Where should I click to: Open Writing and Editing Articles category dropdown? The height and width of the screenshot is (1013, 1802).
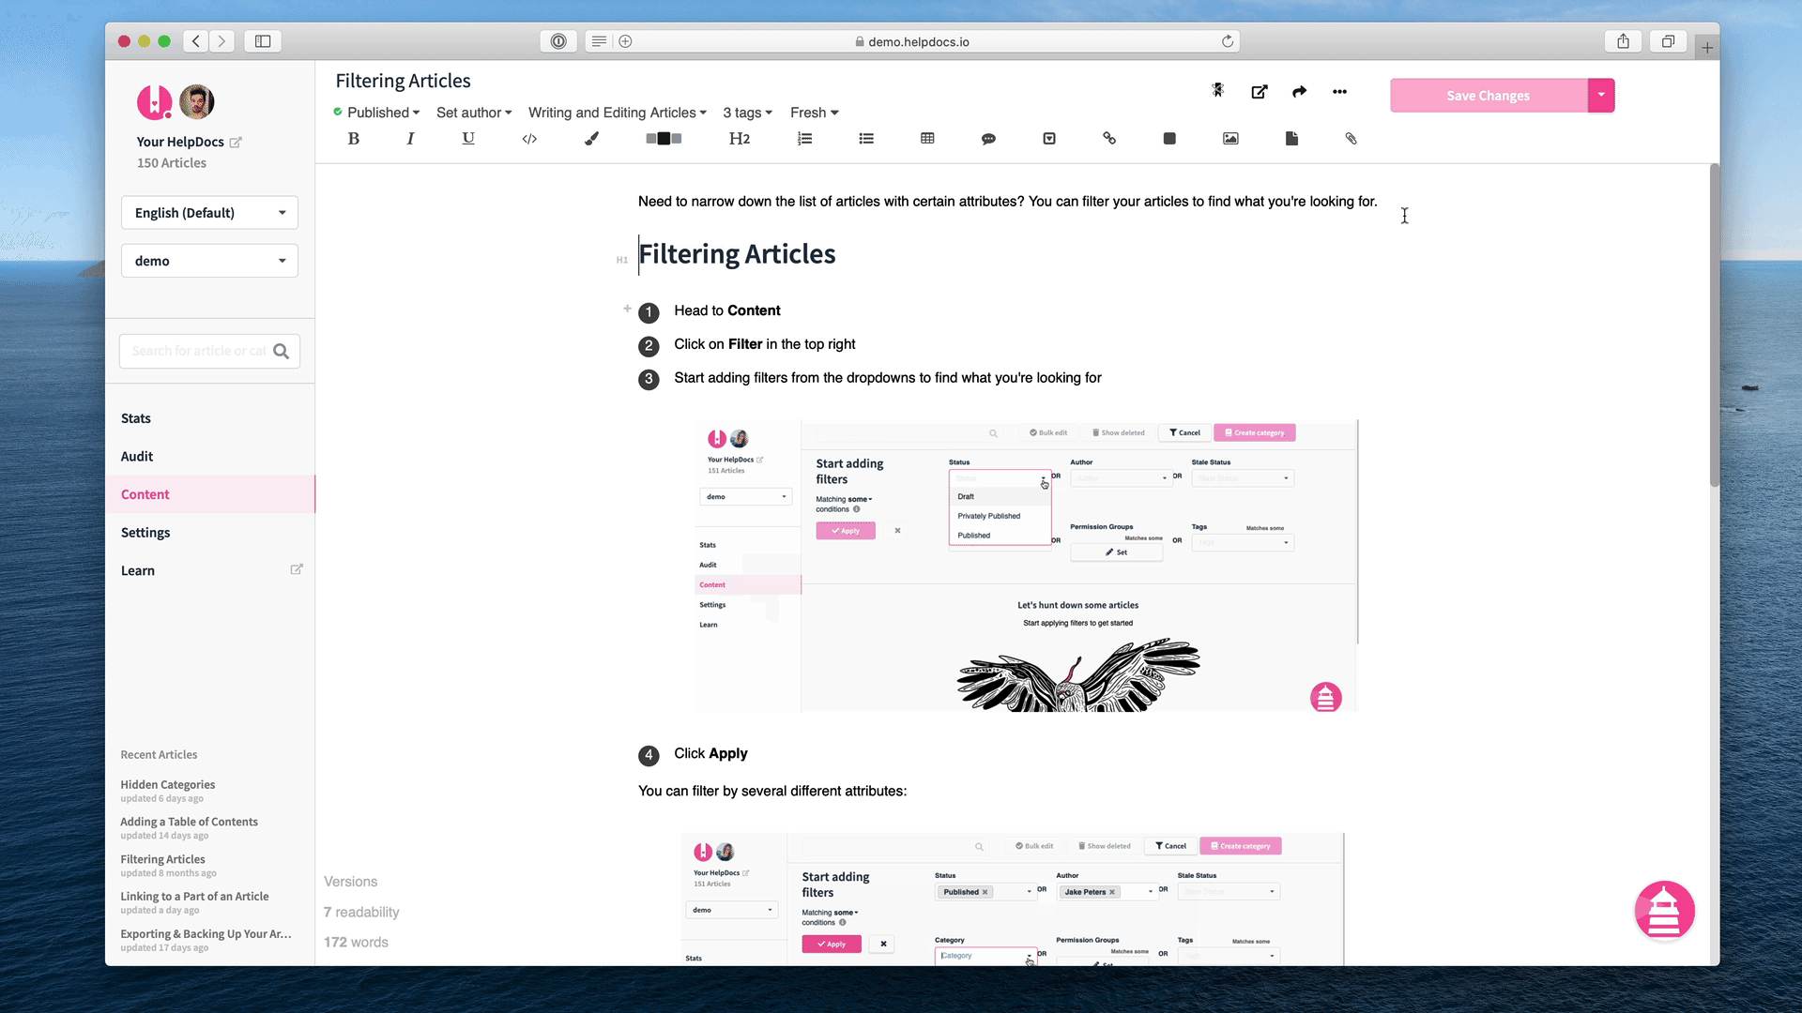[x=618, y=113]
